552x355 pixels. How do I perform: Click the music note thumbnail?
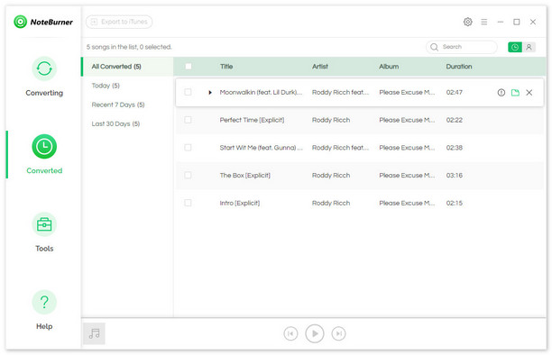pos(94,333)
